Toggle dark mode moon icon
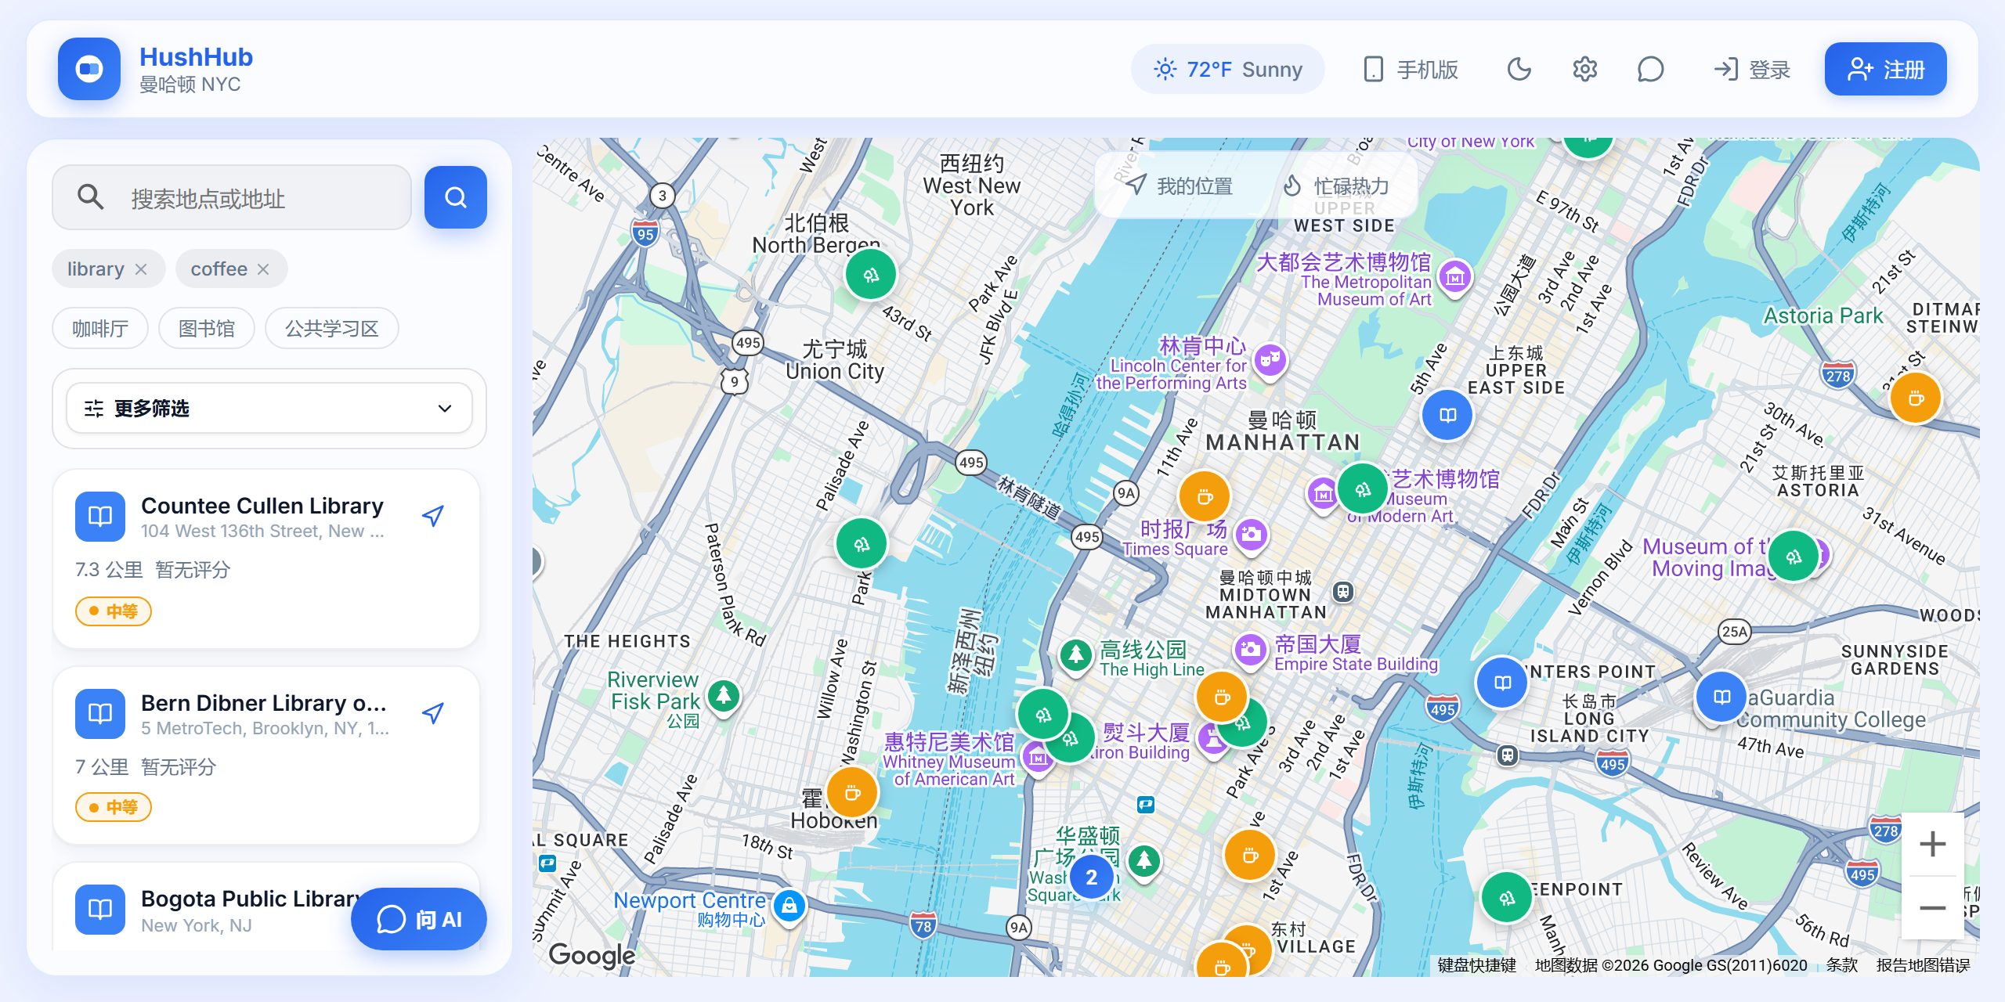This screenshot has height=1002, width=2005. [1519, 69]
